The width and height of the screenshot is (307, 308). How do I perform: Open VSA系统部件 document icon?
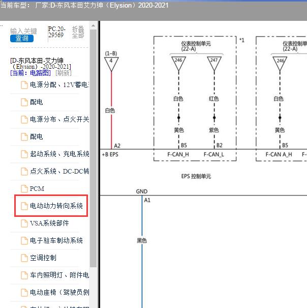tap(24, 223)
